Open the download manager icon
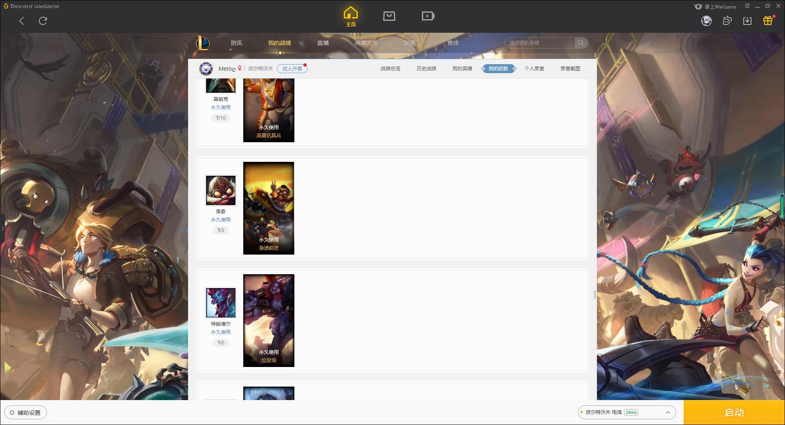 click(x=747, y=21)
